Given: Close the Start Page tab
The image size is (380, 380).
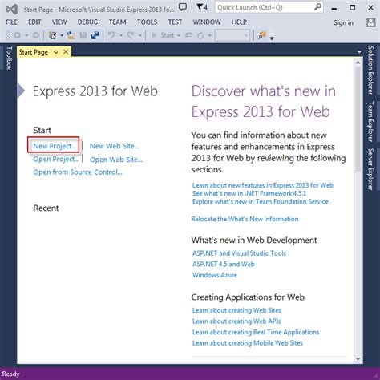Looking at the screenshot, I should click(x=66, y=51).
